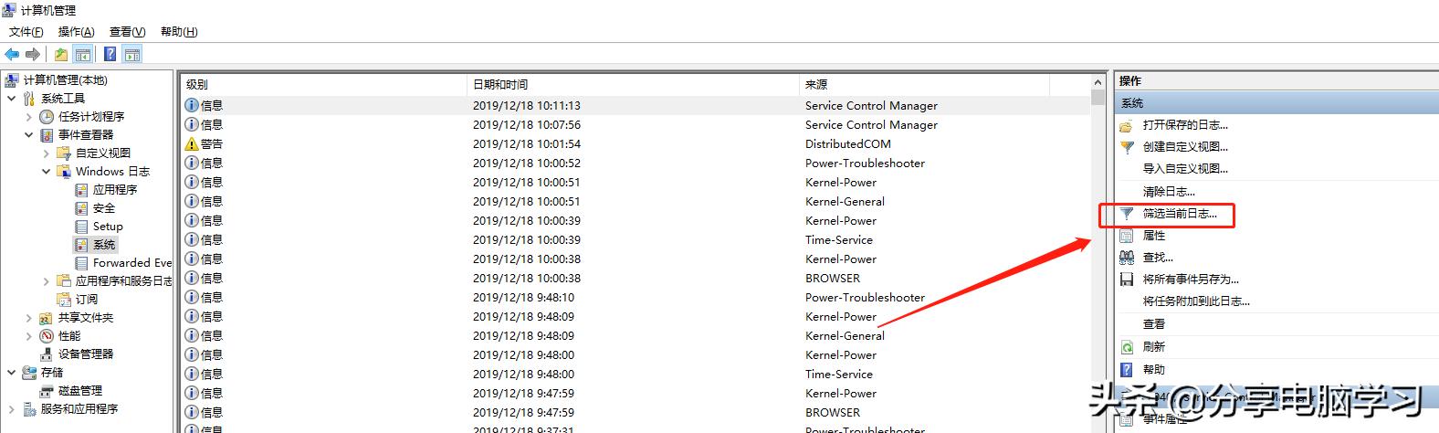Screen dimensions: 1439x433
Task: Sort by the 来源 column header
Action: (924, 84)
